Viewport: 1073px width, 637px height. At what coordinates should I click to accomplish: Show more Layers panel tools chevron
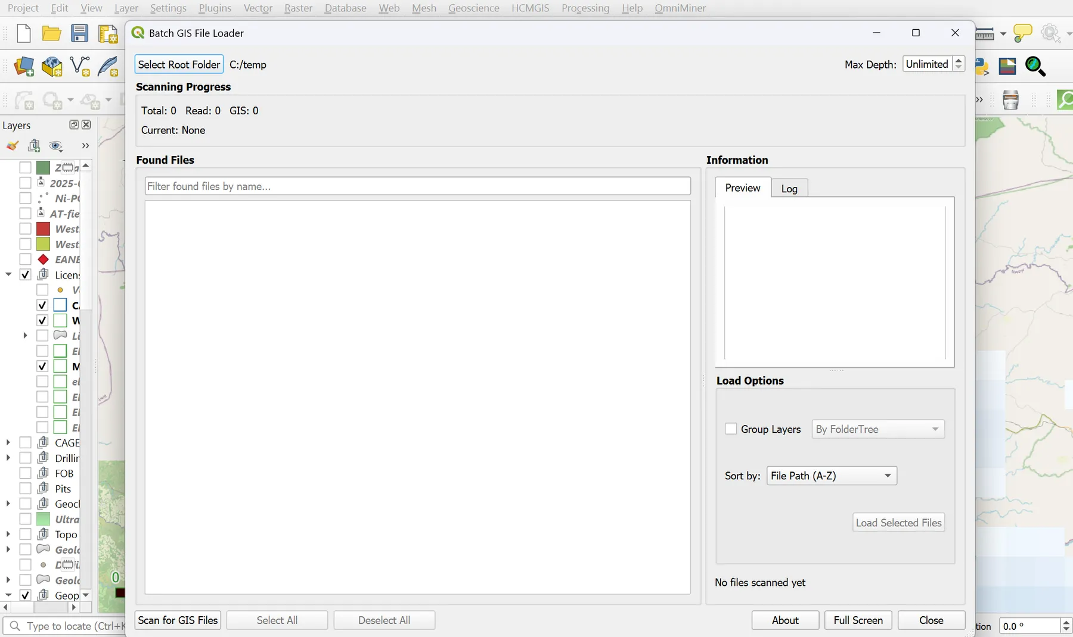point(85,146)
